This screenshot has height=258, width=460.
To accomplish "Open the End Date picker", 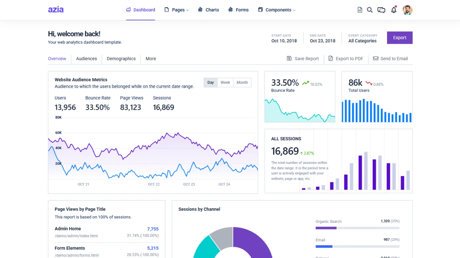I will 322,38.
